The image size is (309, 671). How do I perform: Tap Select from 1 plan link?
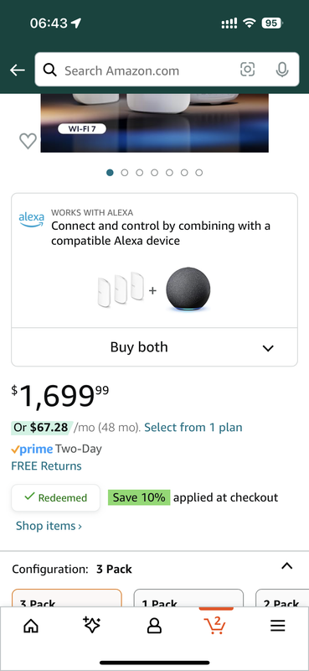(193, 427)
